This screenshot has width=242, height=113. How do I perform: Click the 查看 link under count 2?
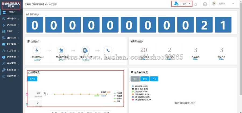click(169, 59)
